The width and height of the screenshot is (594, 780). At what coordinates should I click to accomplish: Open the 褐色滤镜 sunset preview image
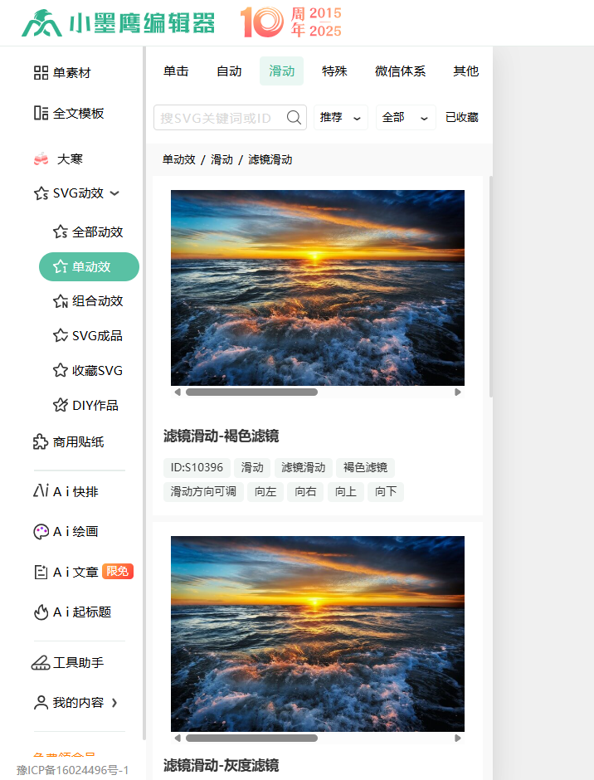point(318,288)
